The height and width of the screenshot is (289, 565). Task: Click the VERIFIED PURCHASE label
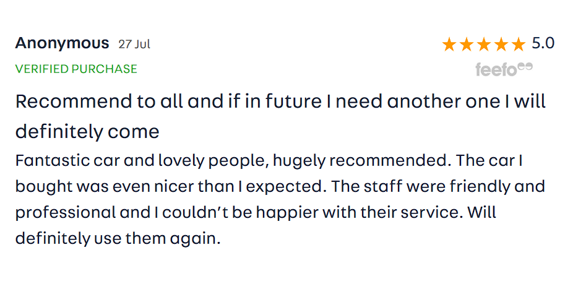pos(76,69)
